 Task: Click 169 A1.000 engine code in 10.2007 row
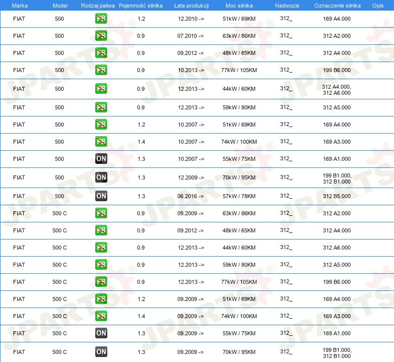point(337,159)
